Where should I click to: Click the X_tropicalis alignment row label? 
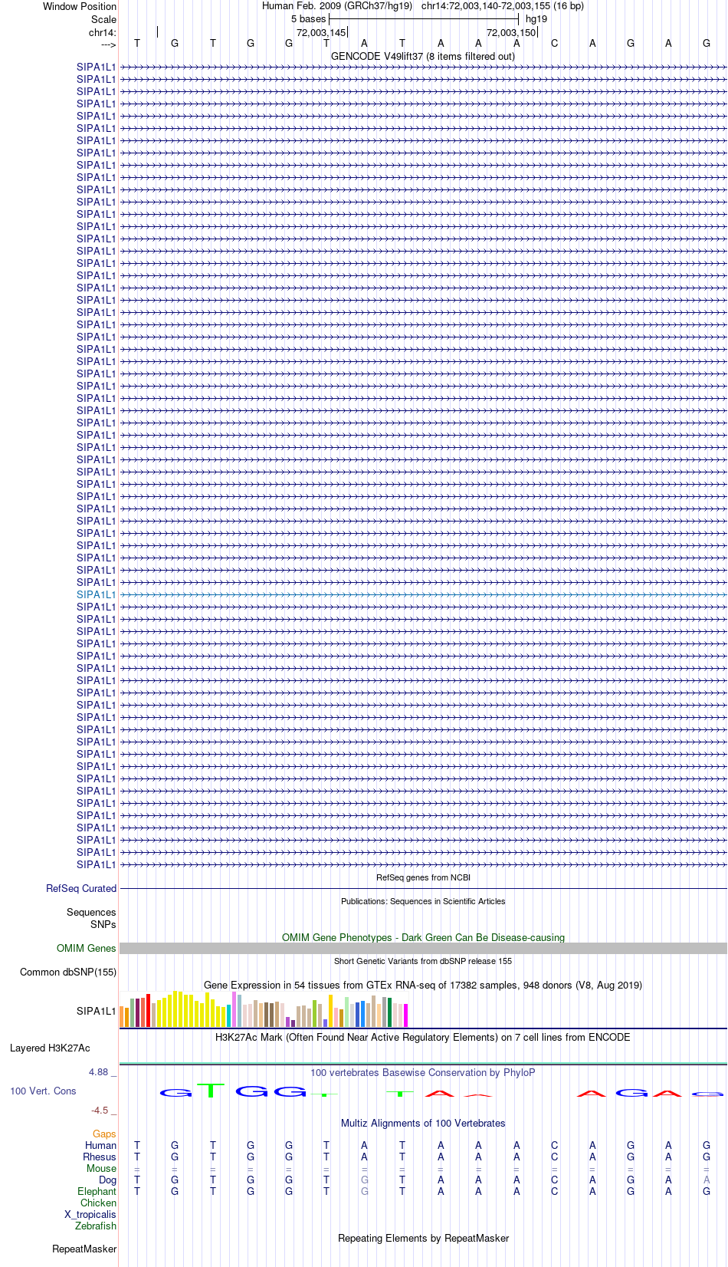coord(90,1214)
